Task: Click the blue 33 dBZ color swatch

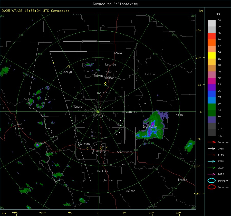Action: [x=211, y=94]
